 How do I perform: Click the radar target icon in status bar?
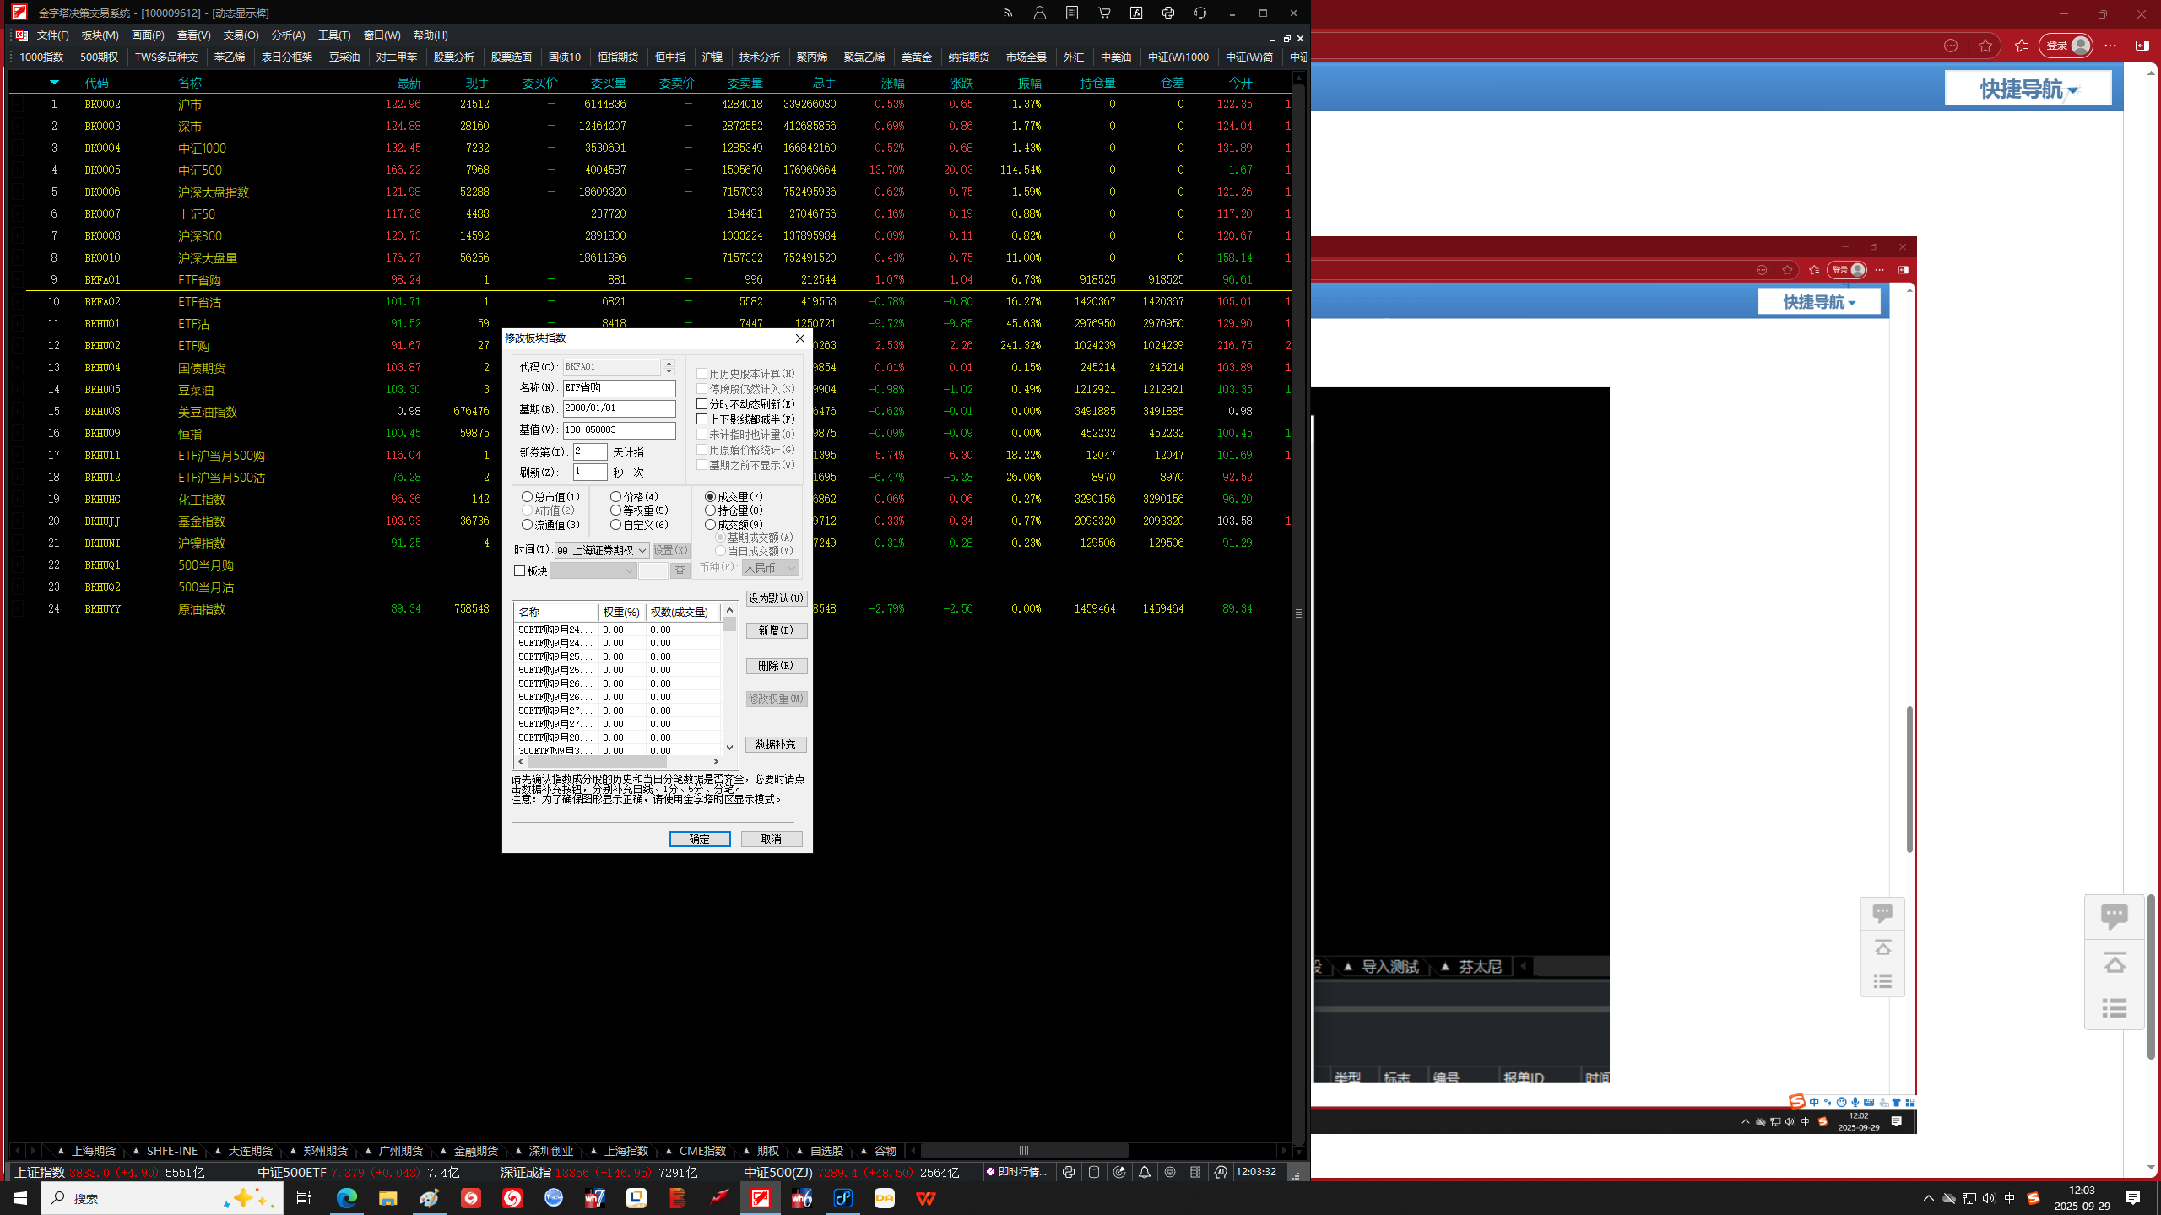coord(1119,1172)
